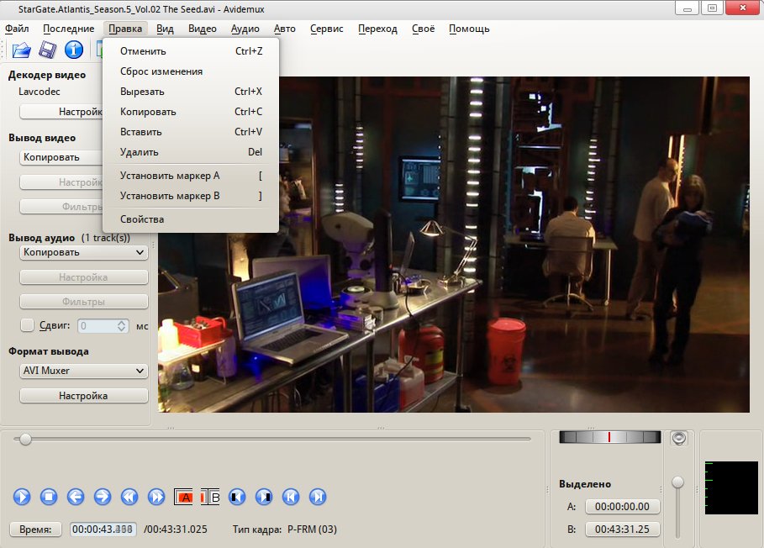Set selection end marker B icon
The height and width of the screenshot is (548, 764).
(210, 497)
